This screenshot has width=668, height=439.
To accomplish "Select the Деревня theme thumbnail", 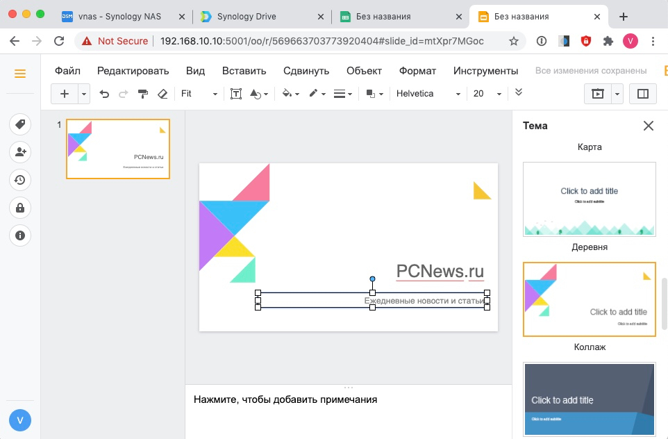I will [589, 199].
